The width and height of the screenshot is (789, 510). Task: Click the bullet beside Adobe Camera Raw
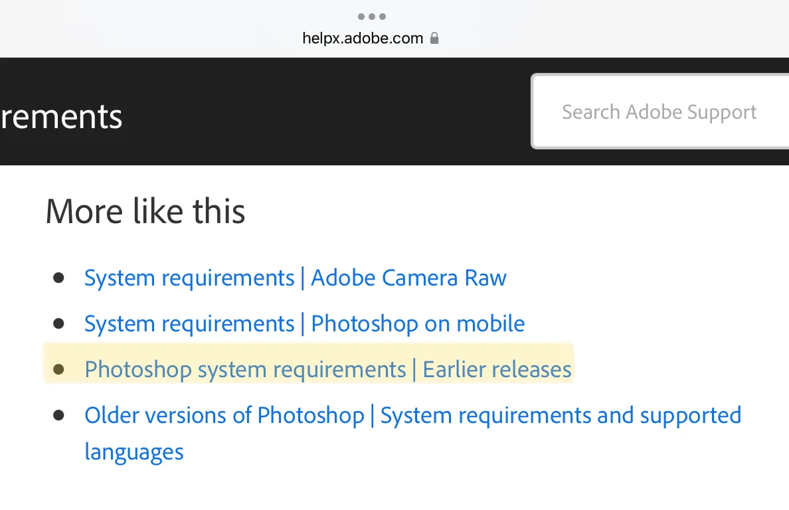pyautogui.click(x=58, y=278)
